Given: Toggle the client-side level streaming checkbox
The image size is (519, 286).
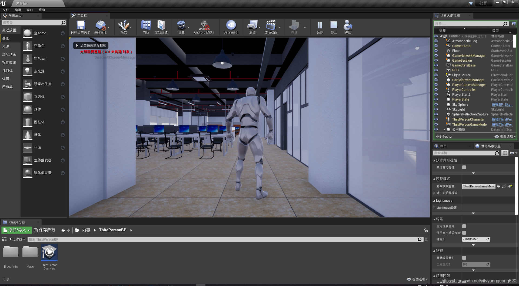Looking at the screenshot, I should point(464,233).
